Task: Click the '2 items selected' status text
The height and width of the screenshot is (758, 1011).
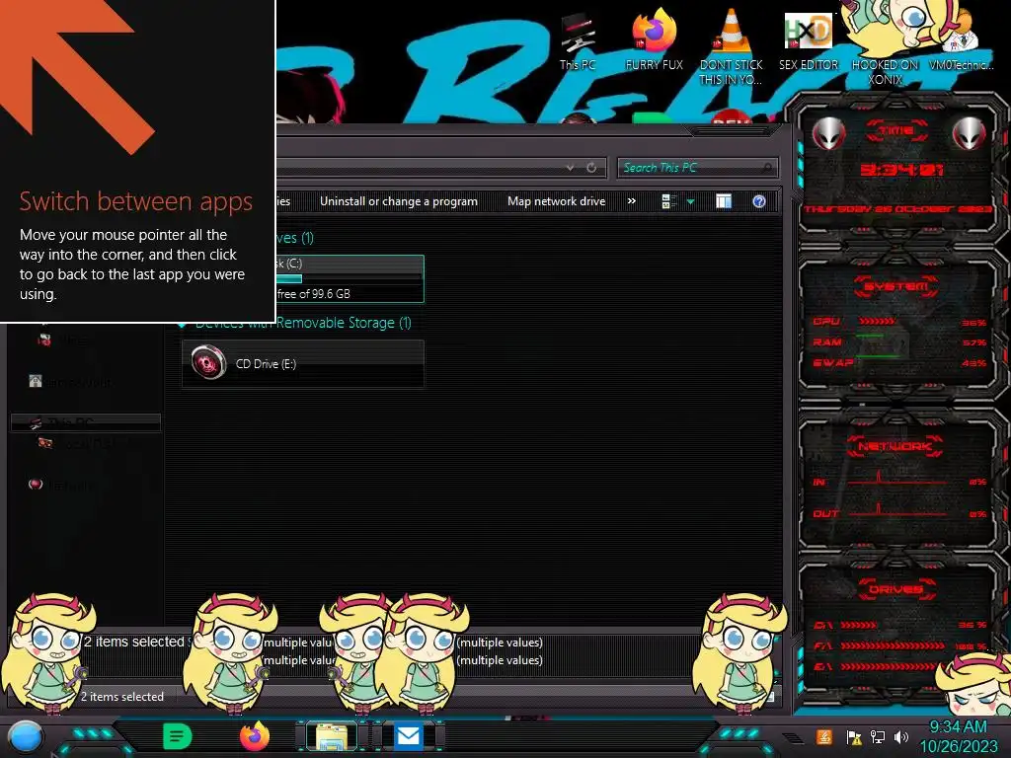Action: coord(121,697)
